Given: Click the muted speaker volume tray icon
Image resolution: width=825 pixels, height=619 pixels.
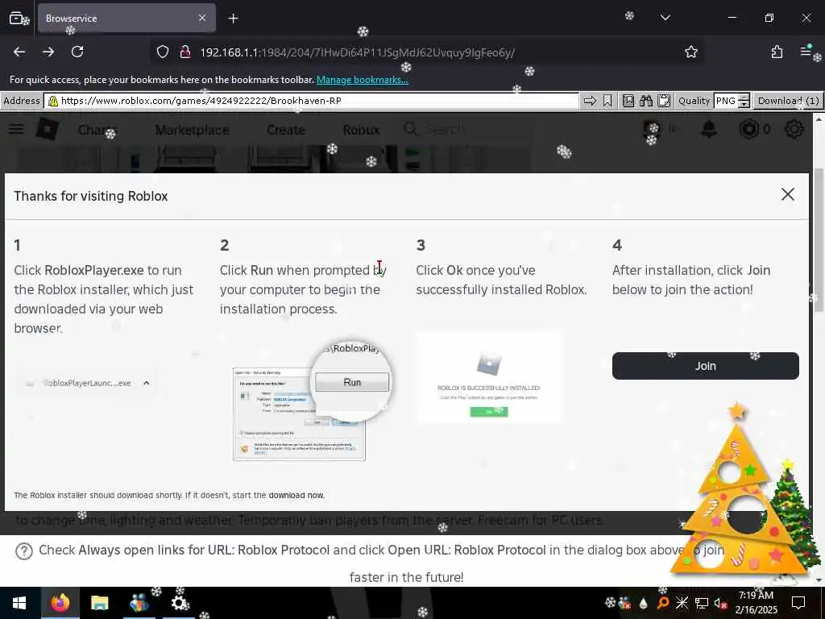Looking at the screenshot, I should click(720, 603).
